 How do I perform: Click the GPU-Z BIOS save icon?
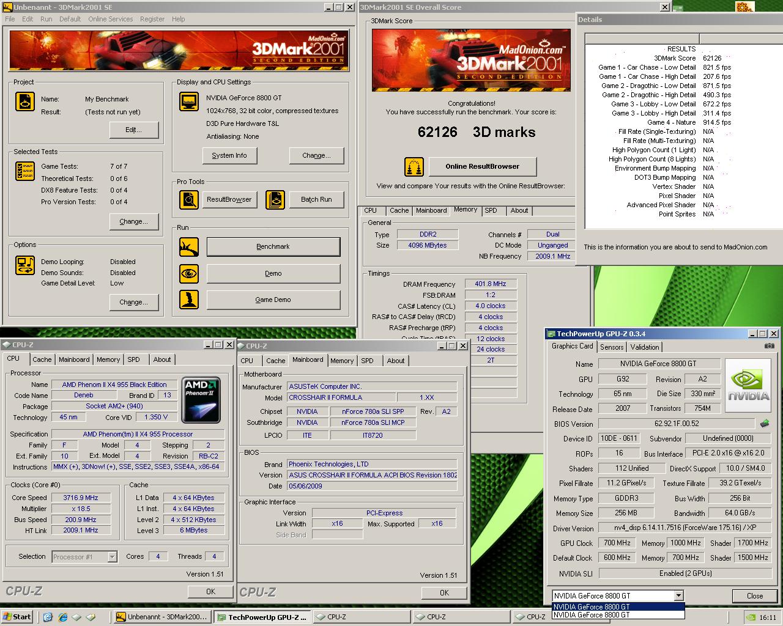(765, 423)
